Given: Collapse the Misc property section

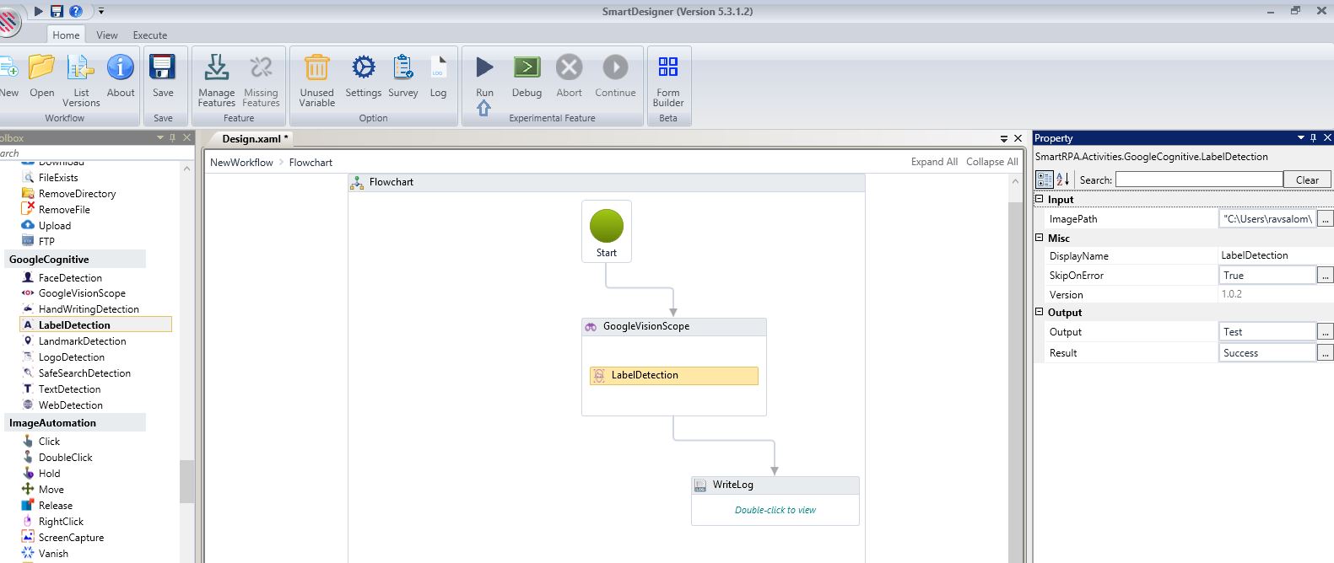Looking at the screenshot, I should click(1040, 239).
